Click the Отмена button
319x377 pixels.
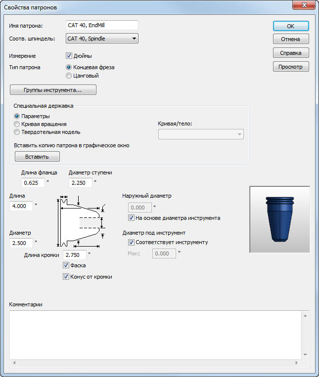click(x=291, y=39)
